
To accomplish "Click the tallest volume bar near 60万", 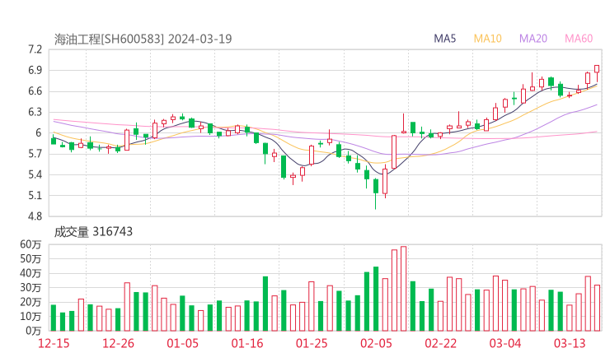I will coord(403,289).
